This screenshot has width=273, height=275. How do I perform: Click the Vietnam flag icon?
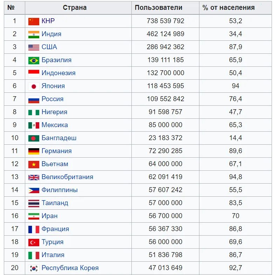point(34,164)
